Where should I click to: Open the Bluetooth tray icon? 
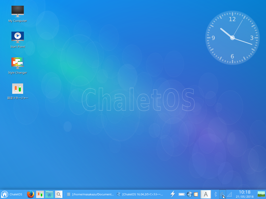point(216,194)
